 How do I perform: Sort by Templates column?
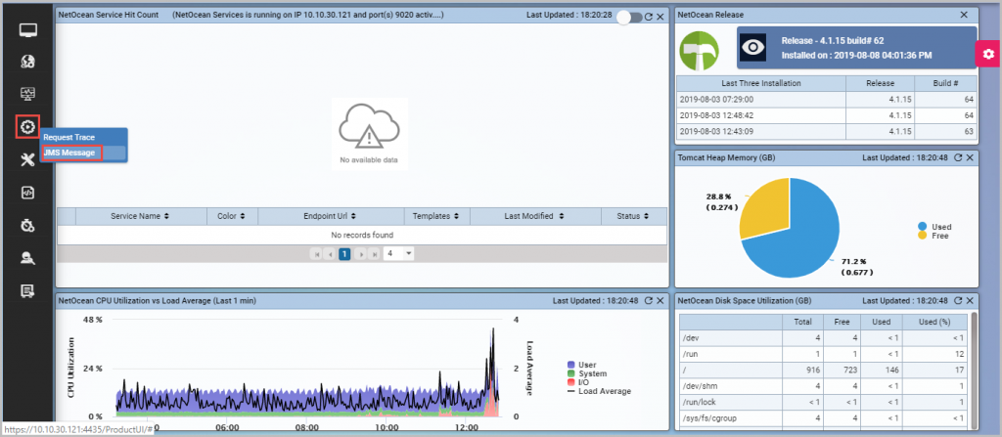click(436, 217)
